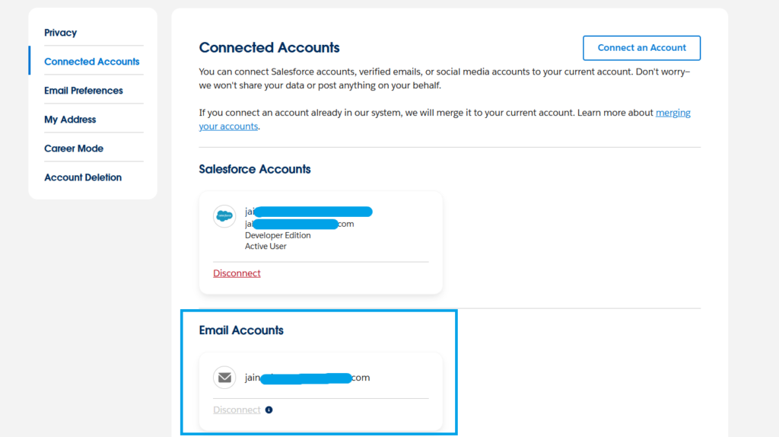Click the envelope icon in Email Accounts
Image resolution: width=779 pixels, height=437 pixels.
pyautogui.click(x=224, y=378)
